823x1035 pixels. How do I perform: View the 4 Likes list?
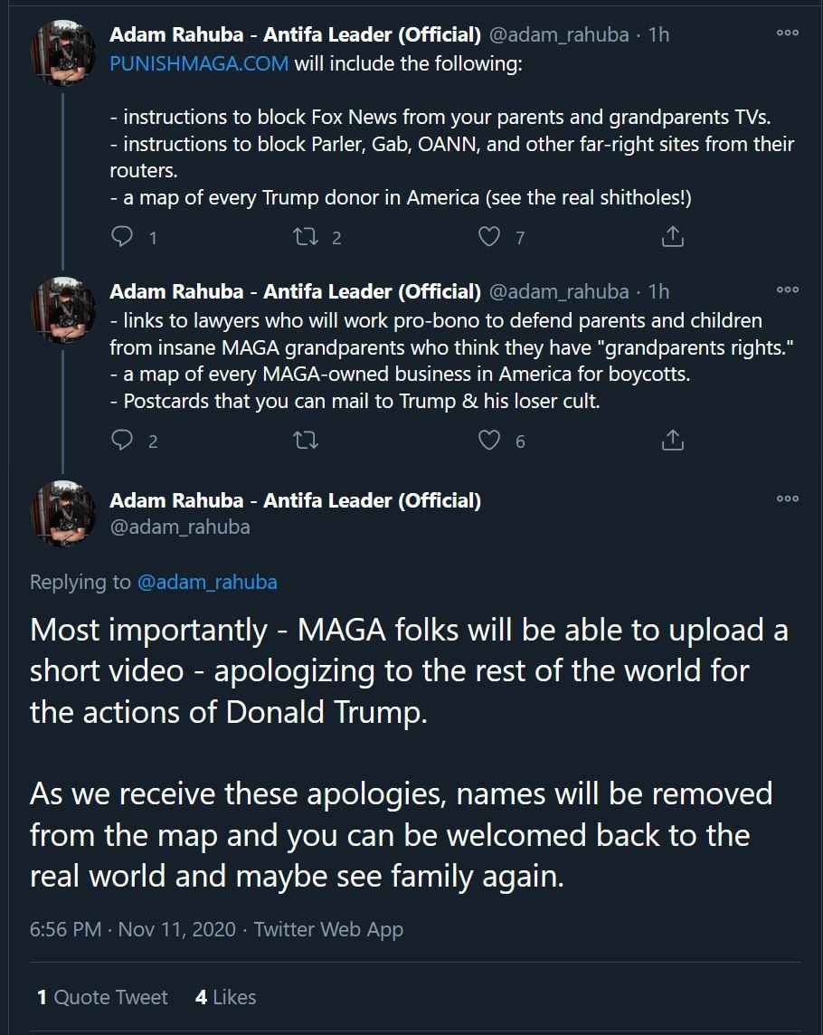(x=226, y=997)
